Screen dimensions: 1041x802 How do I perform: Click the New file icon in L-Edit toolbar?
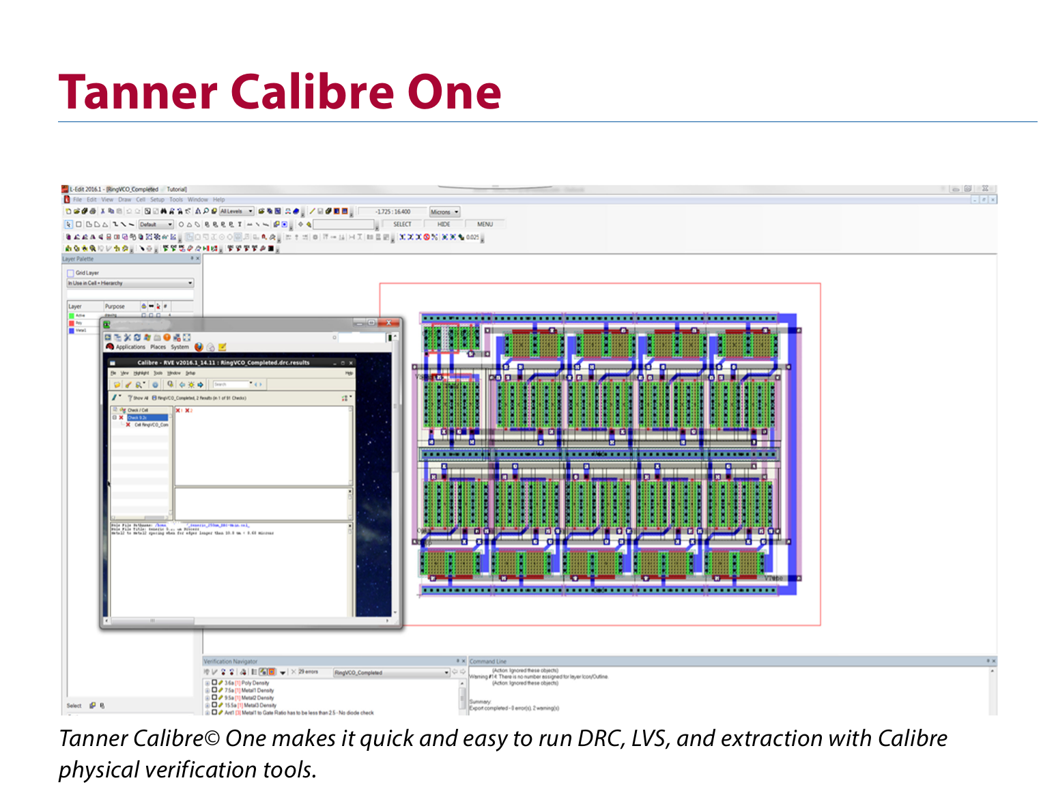[x=68, y=211]
